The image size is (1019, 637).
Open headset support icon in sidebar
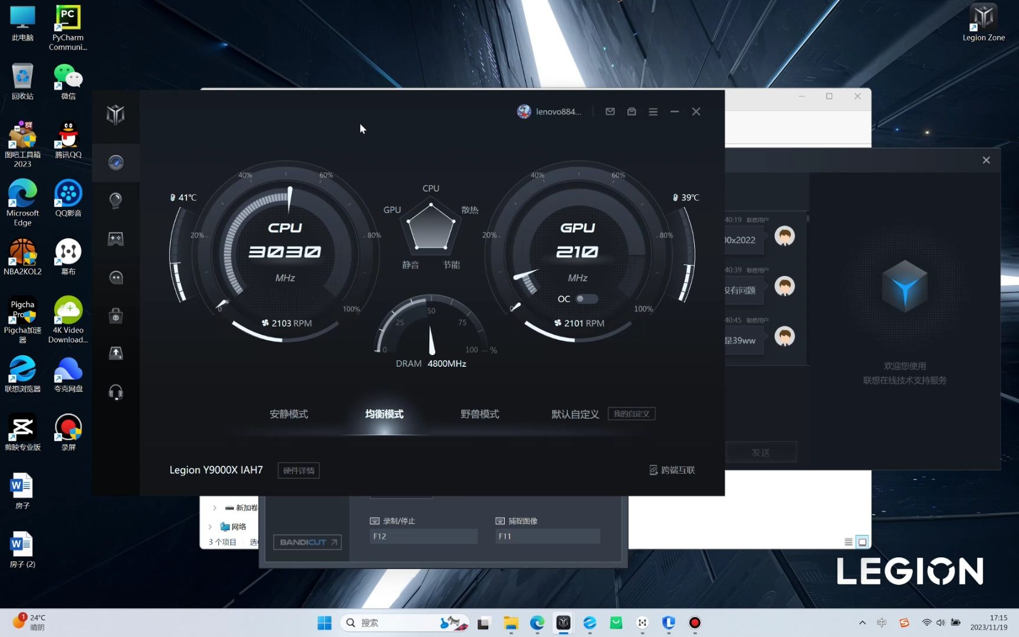[116, 392]
